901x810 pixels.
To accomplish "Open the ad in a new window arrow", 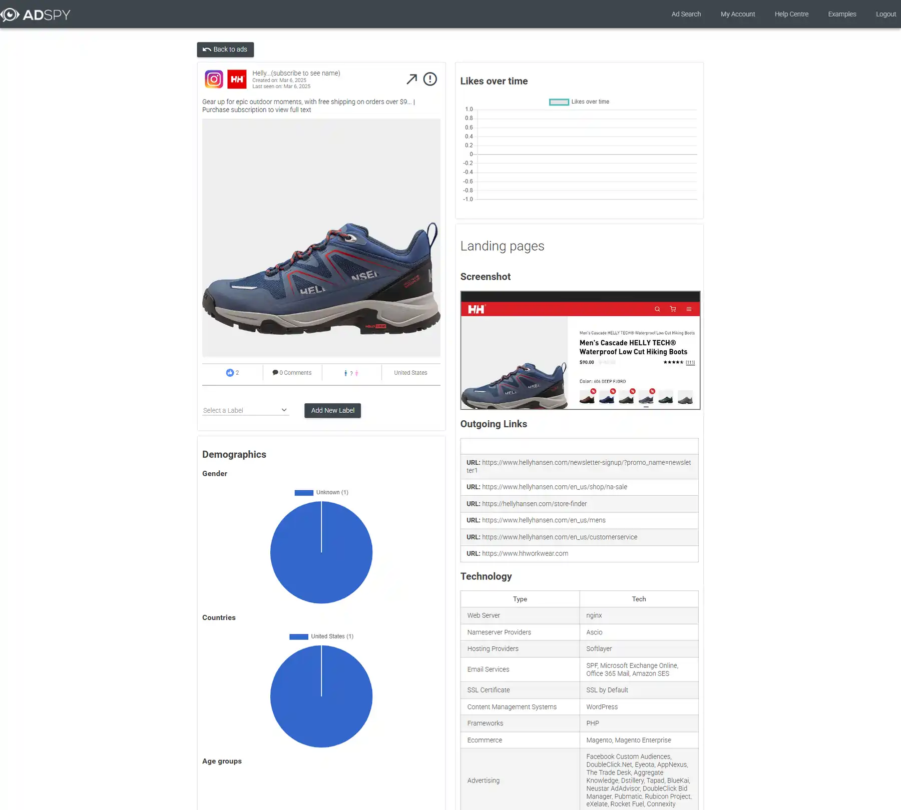I will click(411, 79).
